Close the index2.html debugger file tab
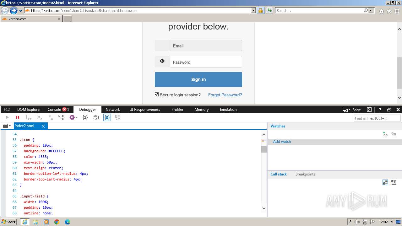The width and height of the screenshot is (402, 226). 43,126
